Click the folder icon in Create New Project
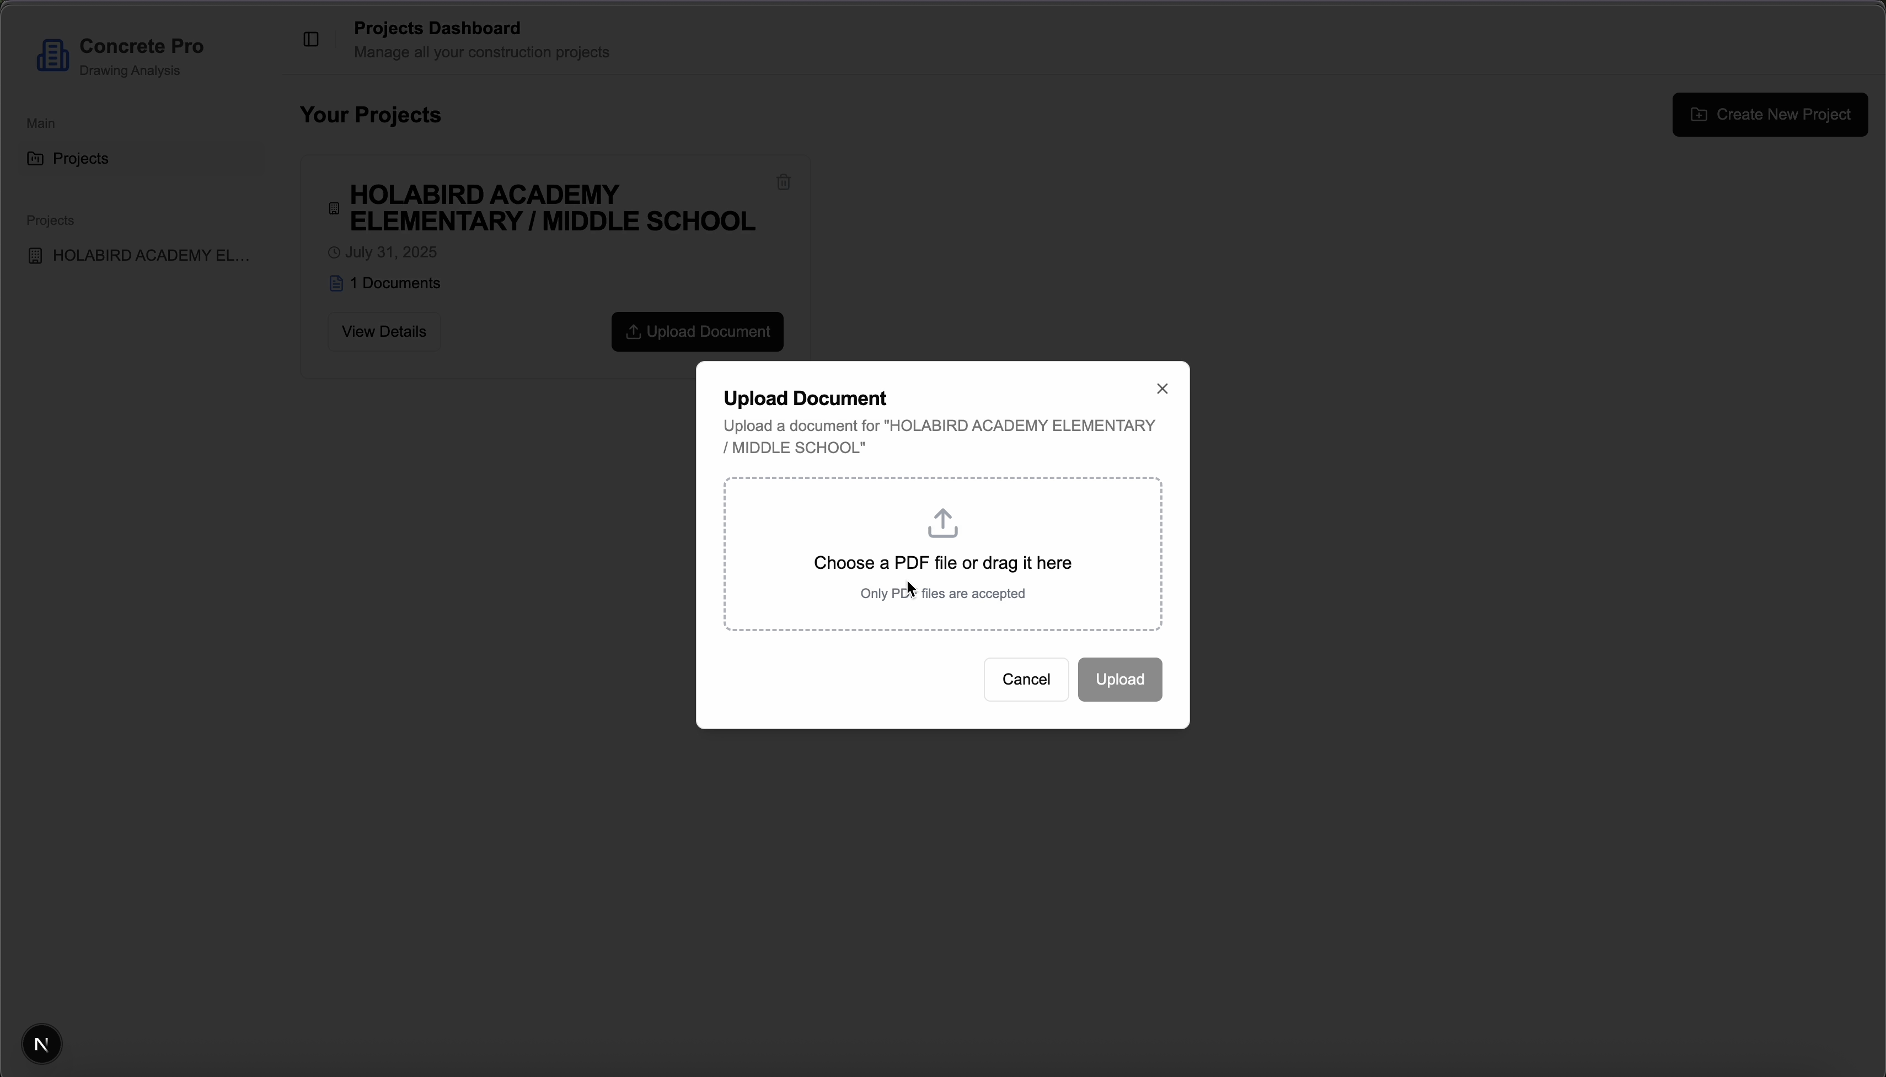Viewport: 1886px width, 1077px height. pyautogui.click(x=1699, y=115)
